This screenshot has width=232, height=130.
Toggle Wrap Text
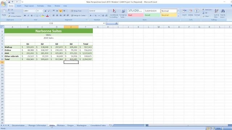pos(76,11)
